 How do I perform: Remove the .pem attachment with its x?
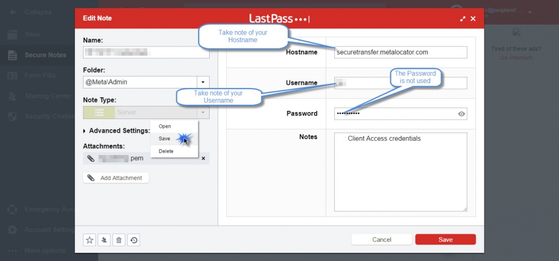coord(203,158)
